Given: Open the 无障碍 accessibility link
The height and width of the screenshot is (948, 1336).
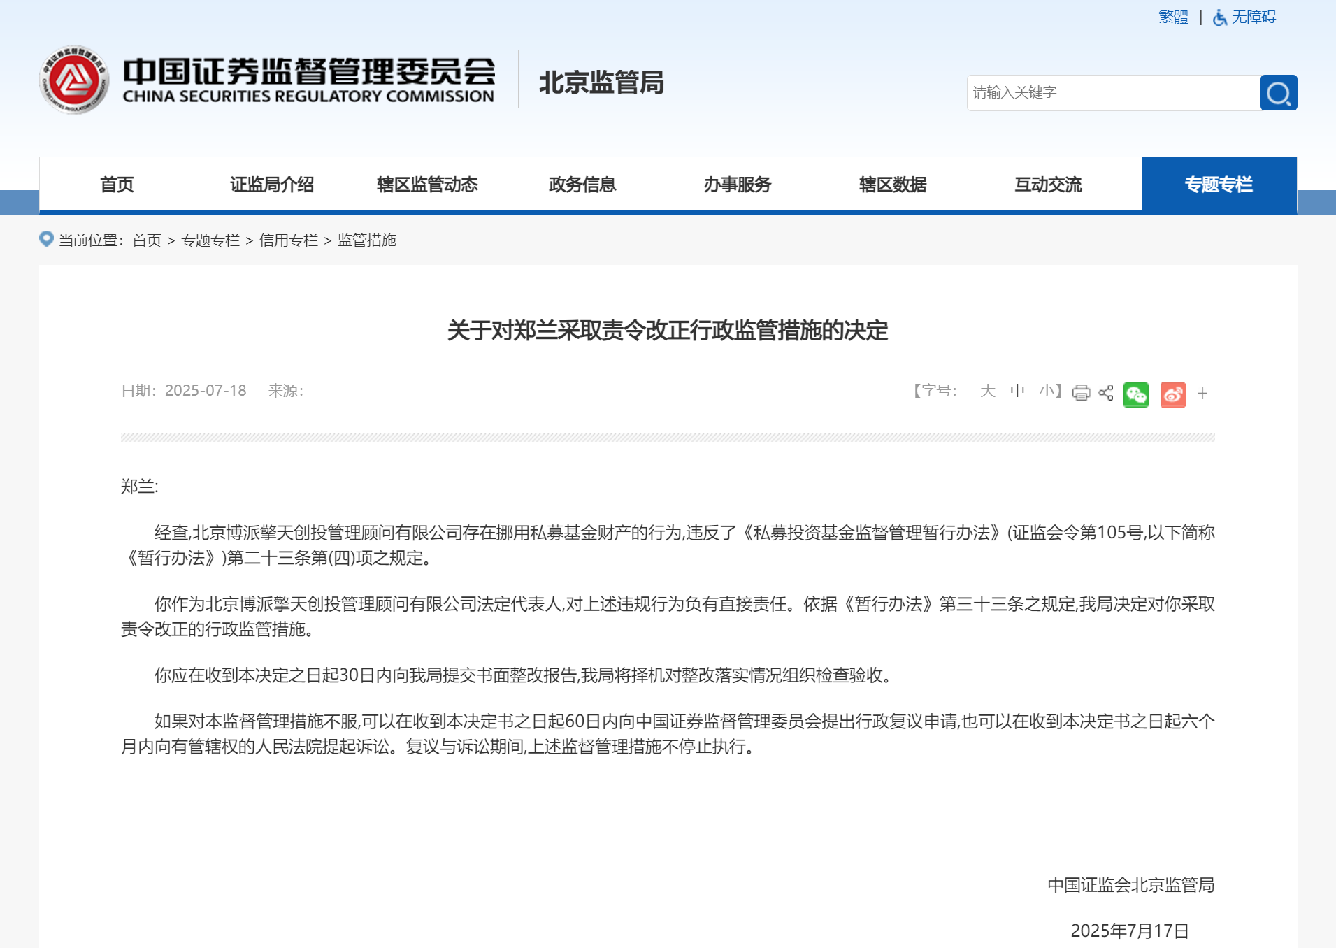Looking at the screenshot, I should pyautogui.click(x=1254, y=17).
